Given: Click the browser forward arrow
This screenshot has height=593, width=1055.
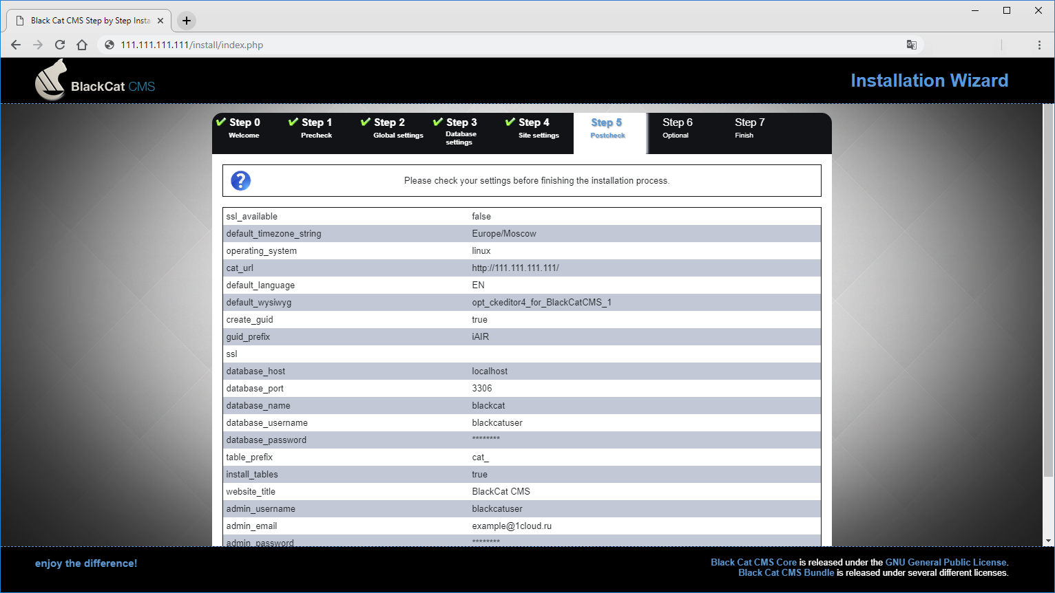Looking at the screenshot, I should click(37, 45).
